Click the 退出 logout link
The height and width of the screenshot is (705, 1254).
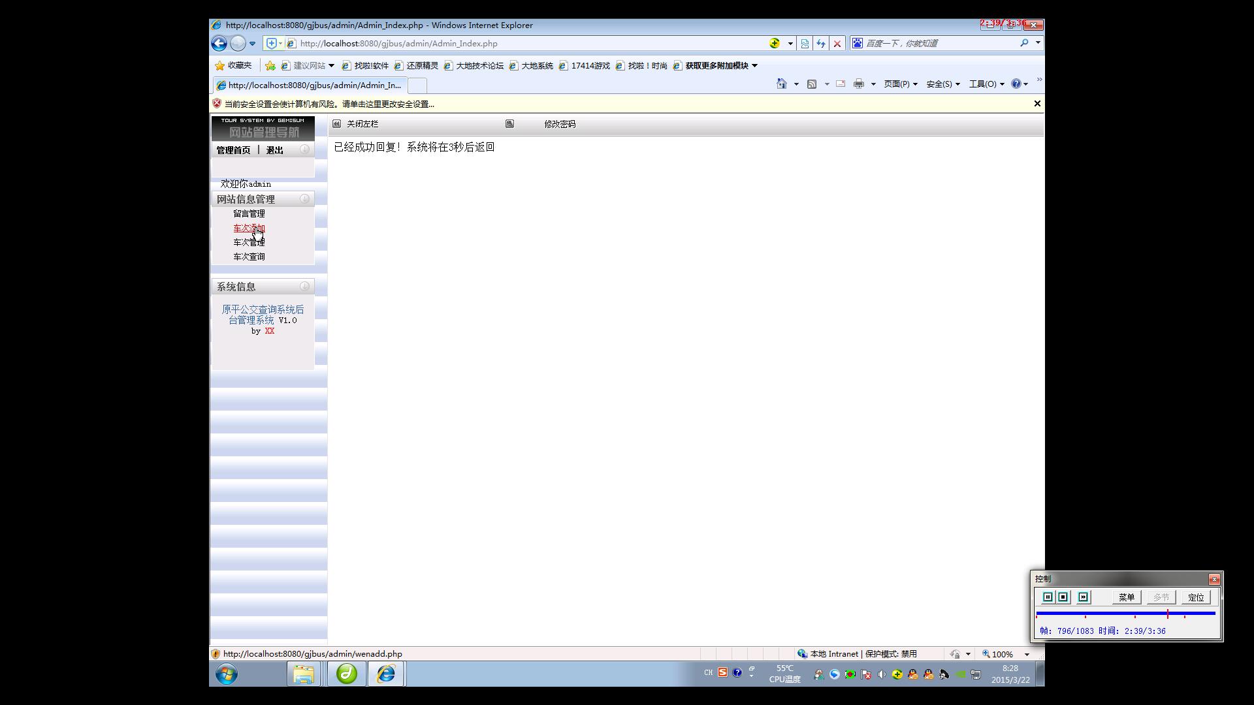click(x=274, y=150)
